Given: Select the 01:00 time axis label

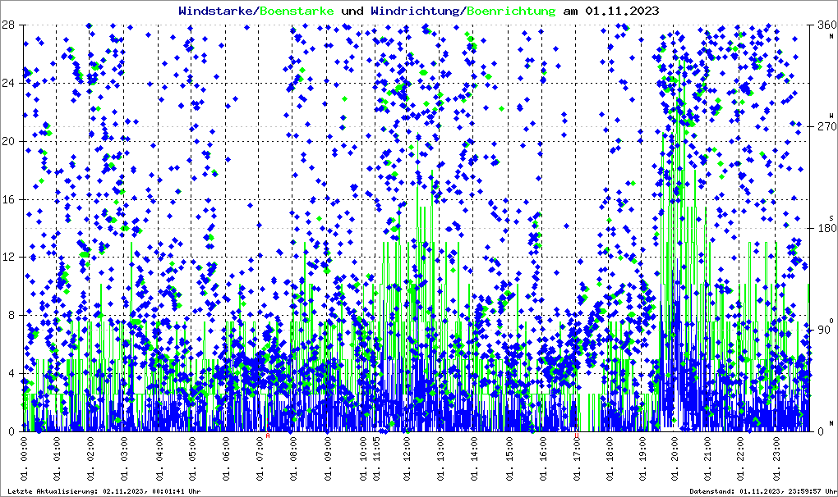Looking at the screenshot, I should (x=57, y=458).
